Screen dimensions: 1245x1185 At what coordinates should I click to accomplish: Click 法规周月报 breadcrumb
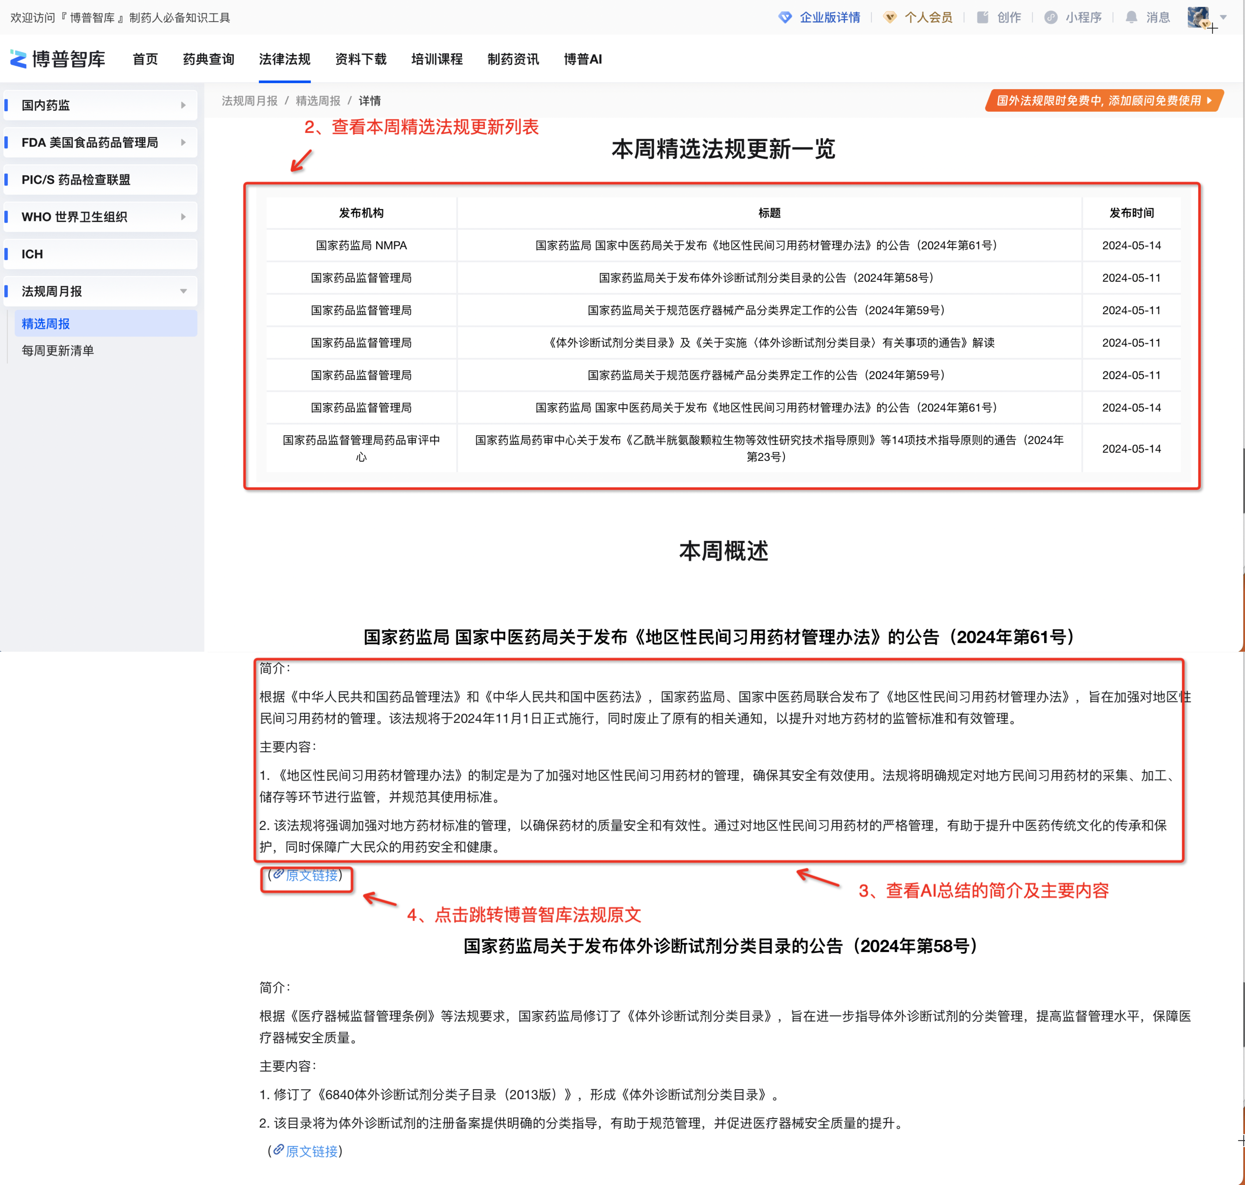click(x=250, y=101)
